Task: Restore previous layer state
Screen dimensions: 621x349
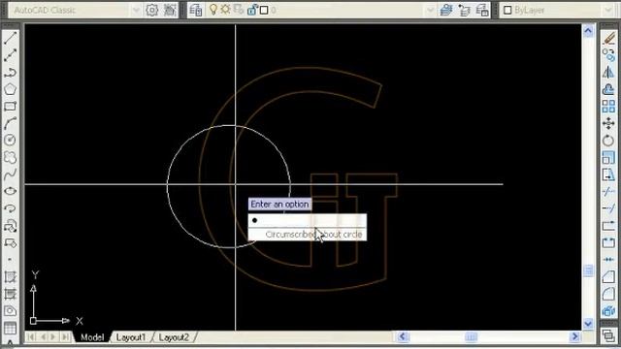Action: click(x=465, y=10)
